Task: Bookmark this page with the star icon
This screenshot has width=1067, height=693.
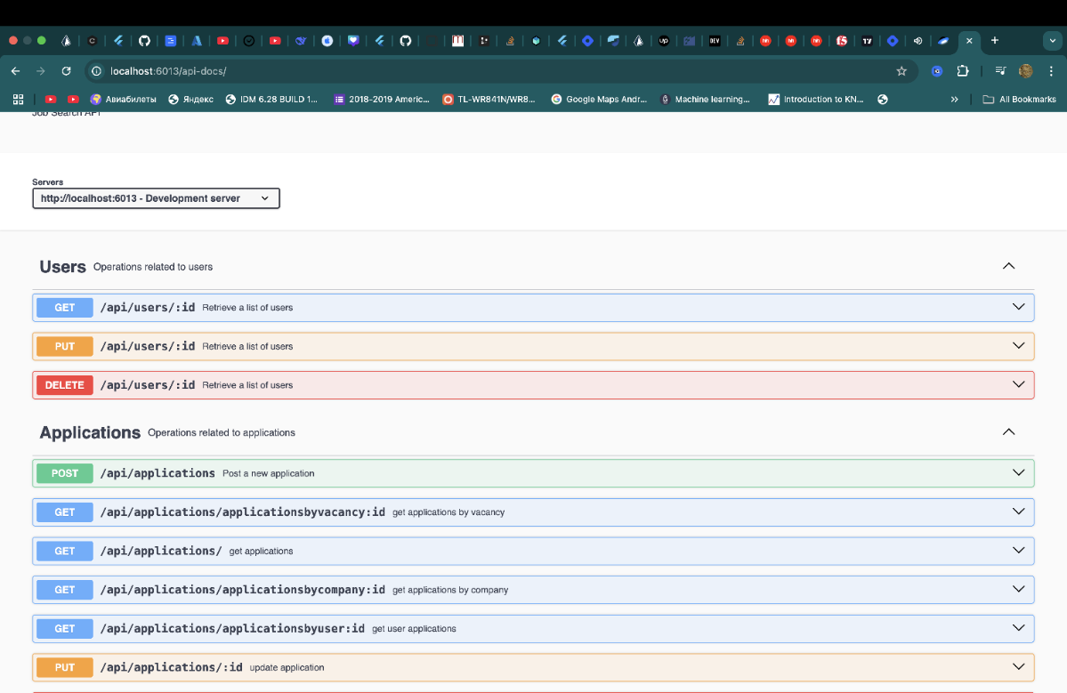Action: pos(901,71)
